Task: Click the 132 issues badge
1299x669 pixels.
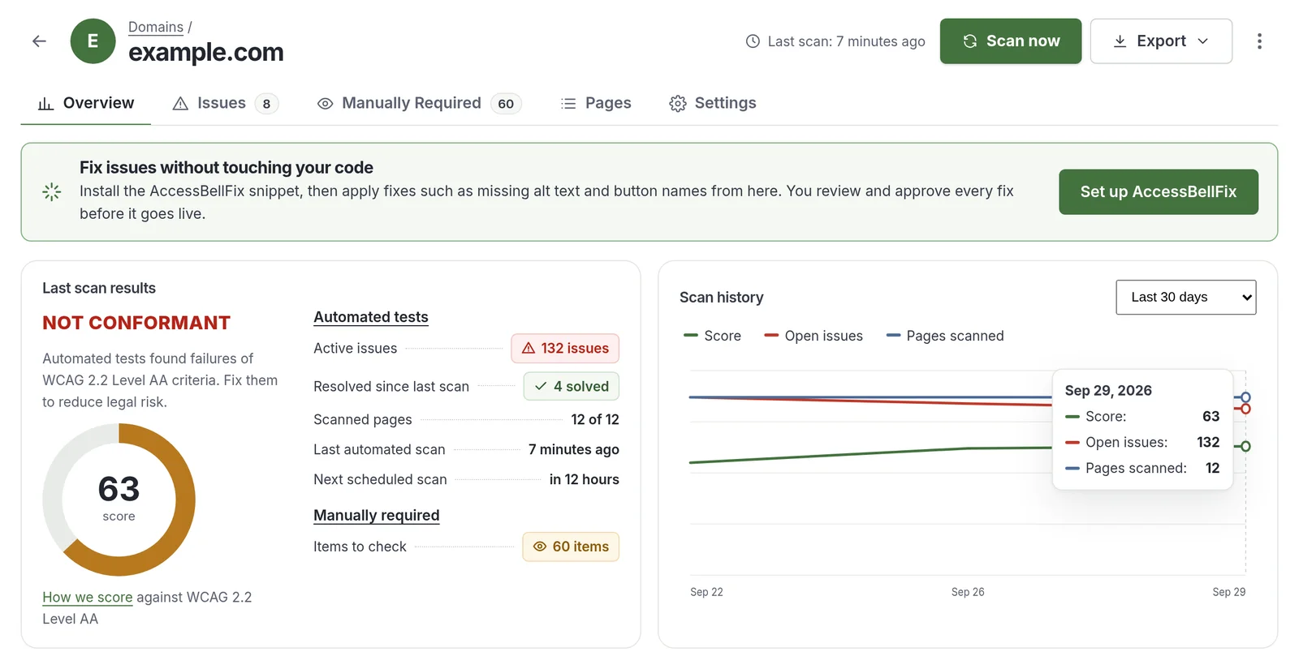Action: pos(565,349)
